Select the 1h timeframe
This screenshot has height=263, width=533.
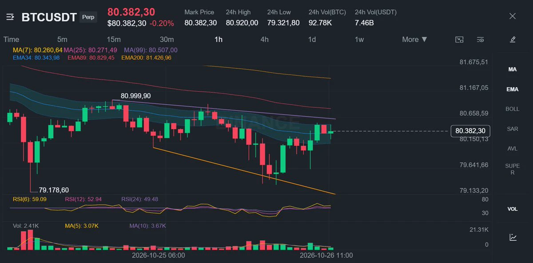tap(219, 39)
